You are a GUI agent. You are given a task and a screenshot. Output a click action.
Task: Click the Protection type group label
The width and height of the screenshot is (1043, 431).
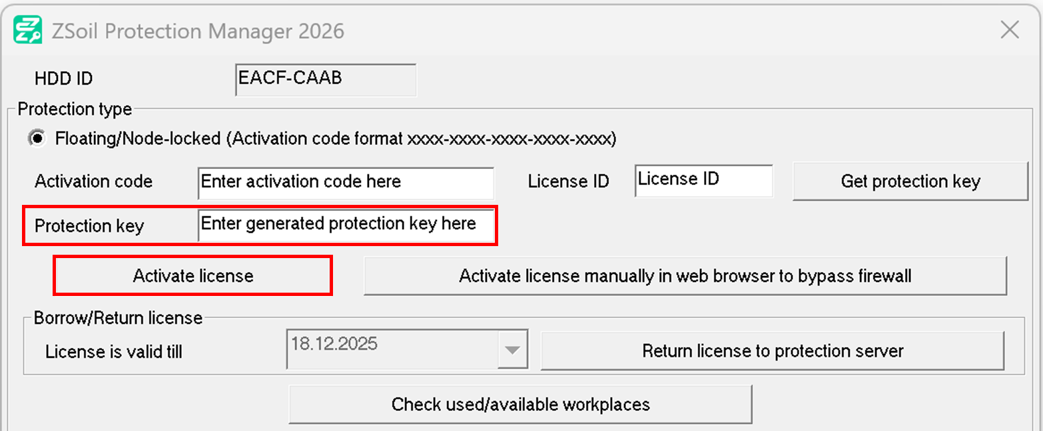pos(75,108)
